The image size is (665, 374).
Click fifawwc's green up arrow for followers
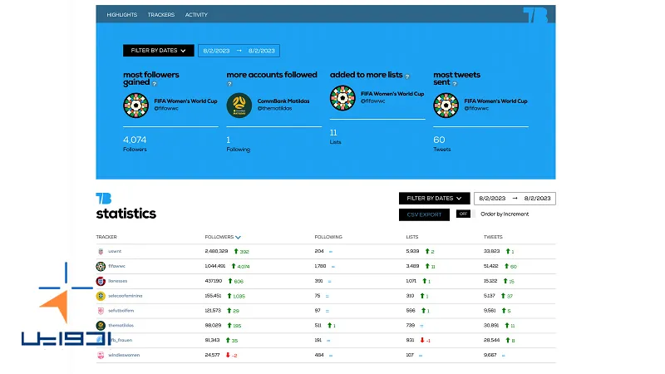(x=234, y=266)
